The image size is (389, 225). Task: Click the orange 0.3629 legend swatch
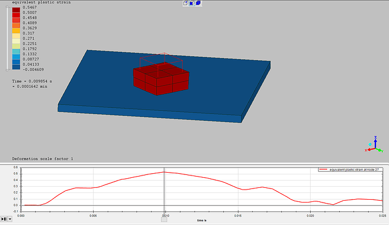pyautogui.click(x=16, y=25)
